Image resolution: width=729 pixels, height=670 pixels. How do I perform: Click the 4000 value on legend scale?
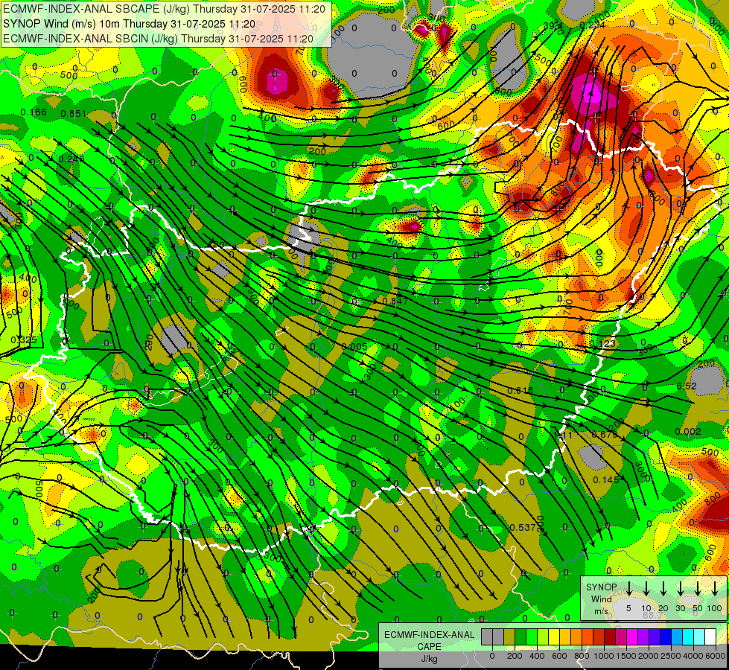click(x=693, y=656)
